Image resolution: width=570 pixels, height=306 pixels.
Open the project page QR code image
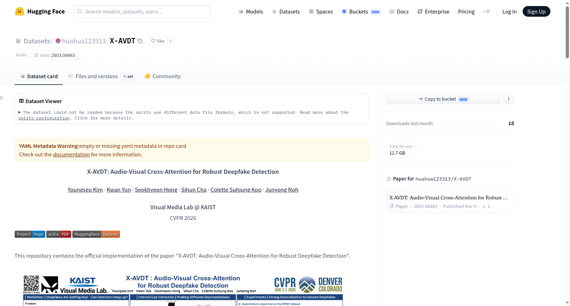pyautogui.click(x=31, y=283)
